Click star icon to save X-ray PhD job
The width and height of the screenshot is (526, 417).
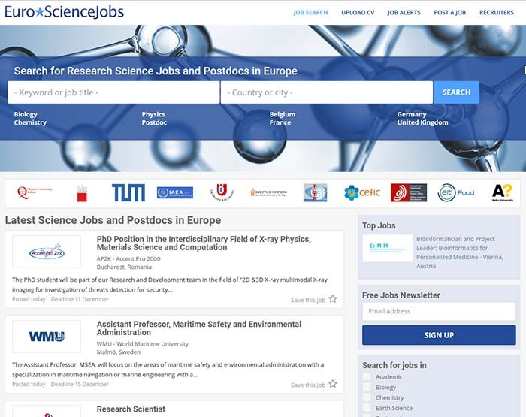[333, 299]
